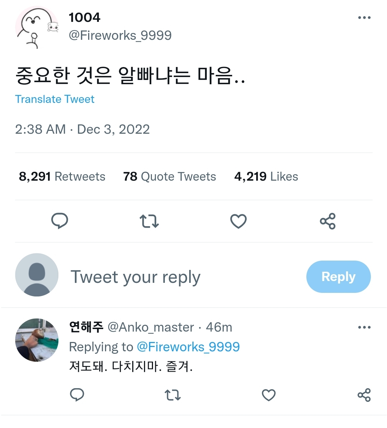Open @Fireworks_9999 handle under 1004

pyautogui.click(x=120, y=35)
